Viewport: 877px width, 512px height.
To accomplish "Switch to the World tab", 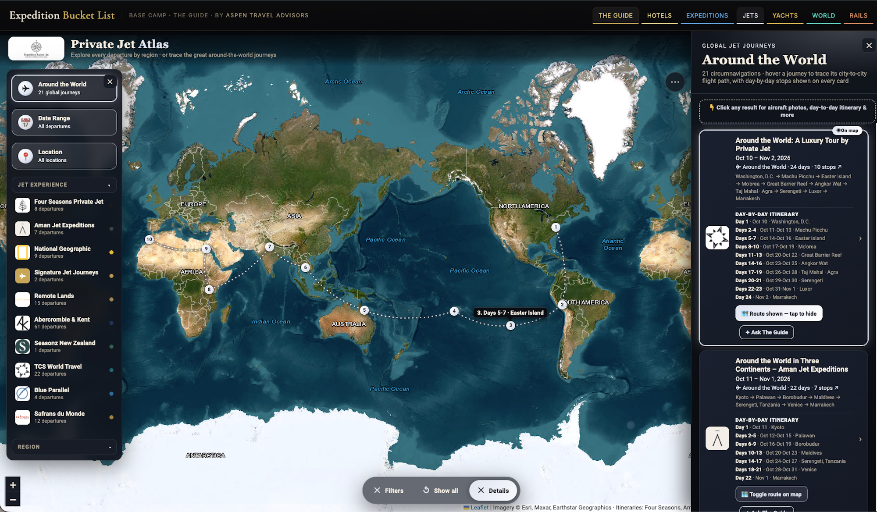I will (824, 15).
